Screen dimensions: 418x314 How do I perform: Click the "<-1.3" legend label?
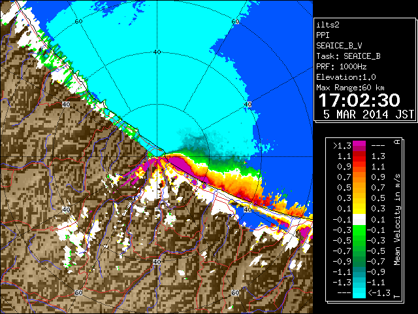pos(379,293)
